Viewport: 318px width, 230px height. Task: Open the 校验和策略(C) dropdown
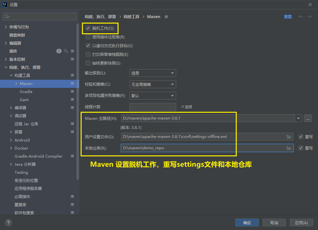153,84
